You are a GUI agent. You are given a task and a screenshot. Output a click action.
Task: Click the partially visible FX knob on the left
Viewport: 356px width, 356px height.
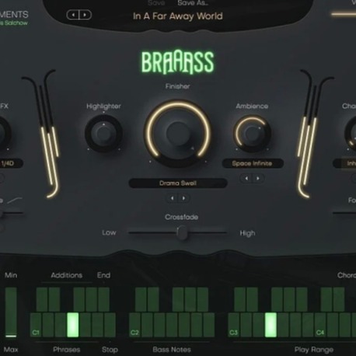(x=5, y=134)
